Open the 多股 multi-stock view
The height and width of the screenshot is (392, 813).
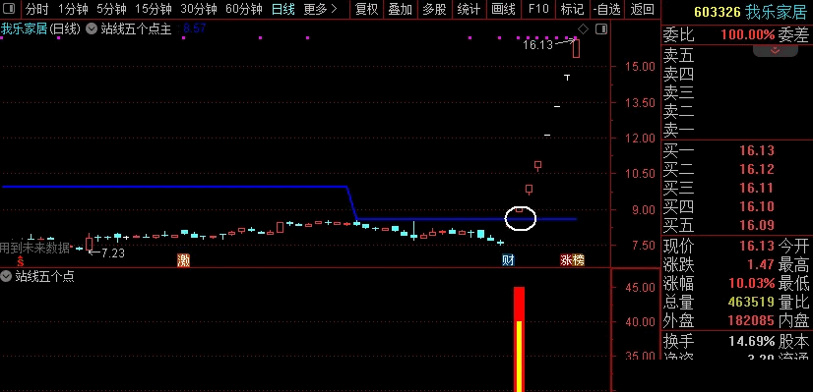(434, 9)
